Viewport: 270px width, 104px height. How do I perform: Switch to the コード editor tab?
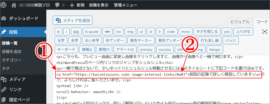(x=262, y=22)
